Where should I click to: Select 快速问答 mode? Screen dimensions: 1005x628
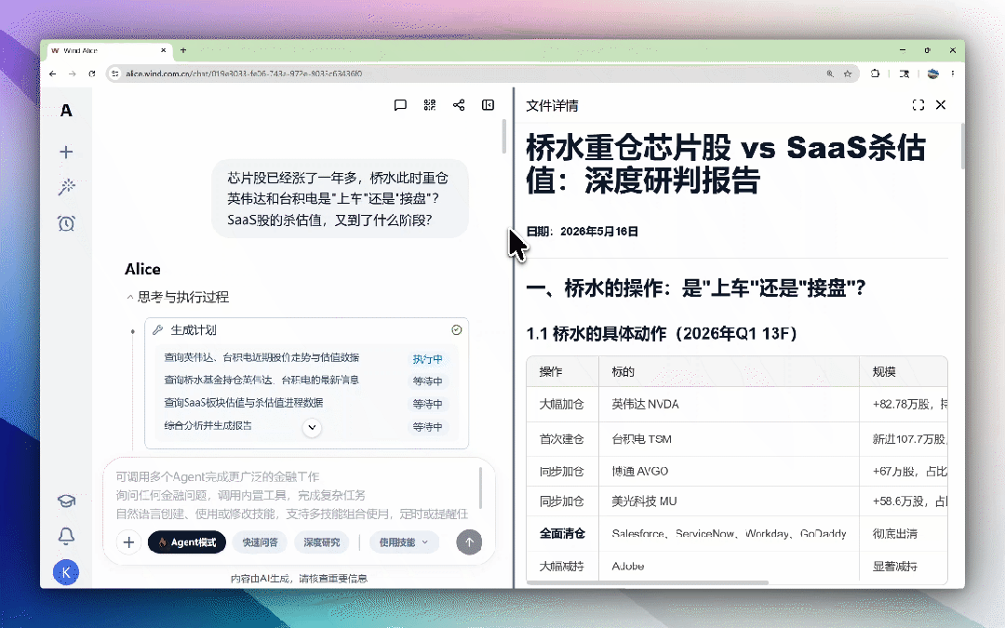point(260,542)
